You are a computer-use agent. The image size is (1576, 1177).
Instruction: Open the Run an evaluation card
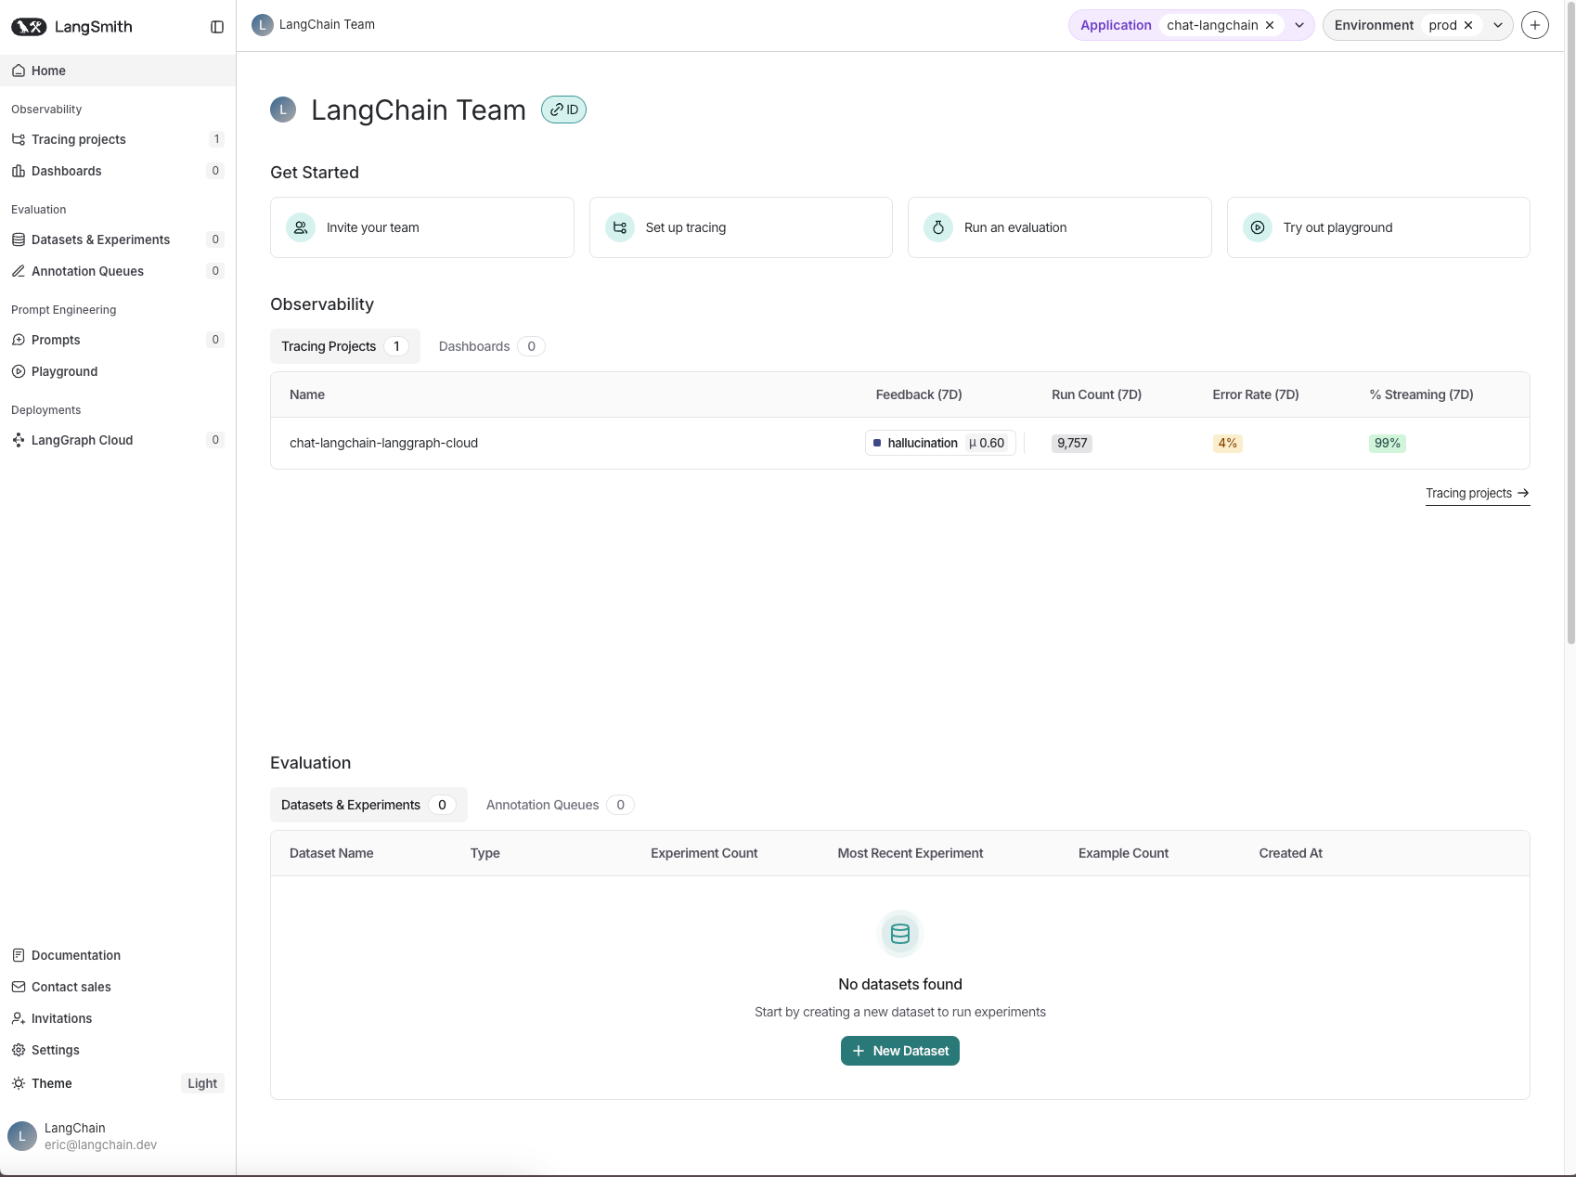[x=1060, y=227]
